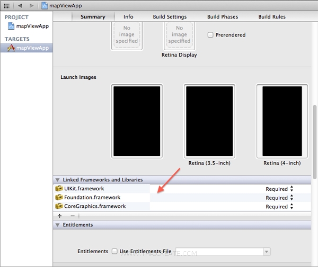This screenshot has width=318, height=267.
Task: Switch to the Summary tab
Action: click(x=93, y=17)
